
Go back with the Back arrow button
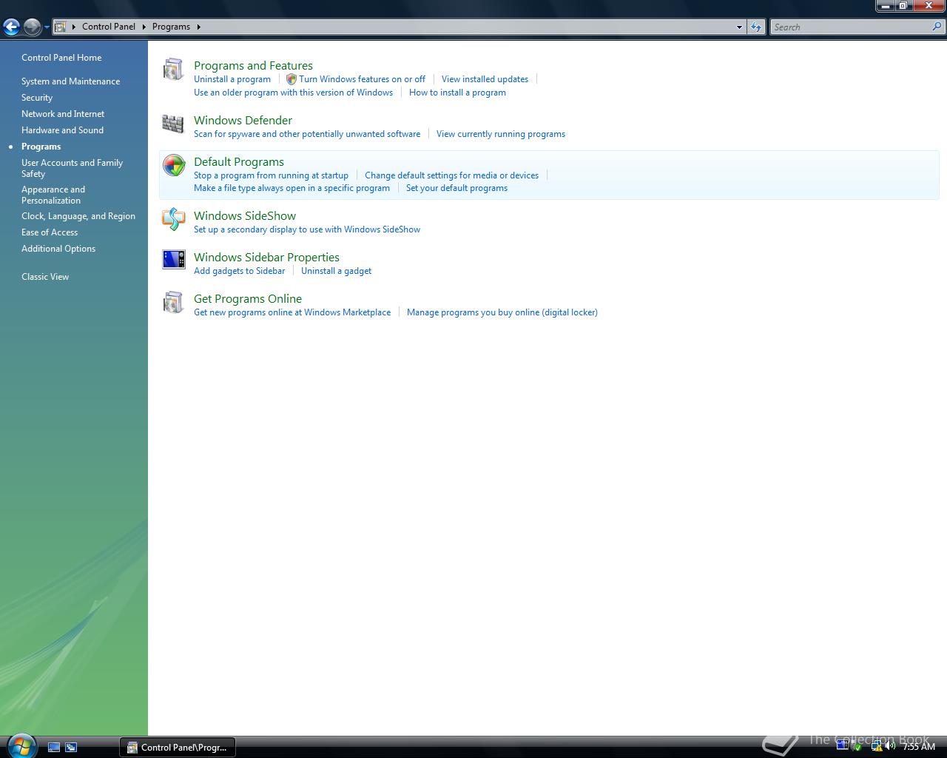[x=12, y=27]
